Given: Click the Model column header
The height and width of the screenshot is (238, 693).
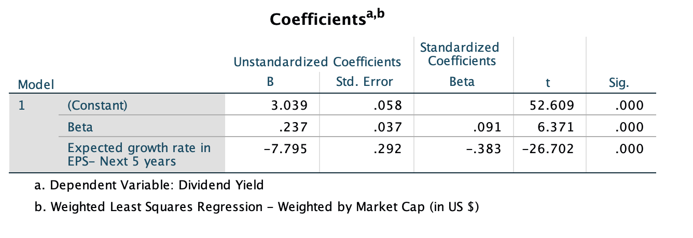Looking at the screenshot, I should [36, 84].
